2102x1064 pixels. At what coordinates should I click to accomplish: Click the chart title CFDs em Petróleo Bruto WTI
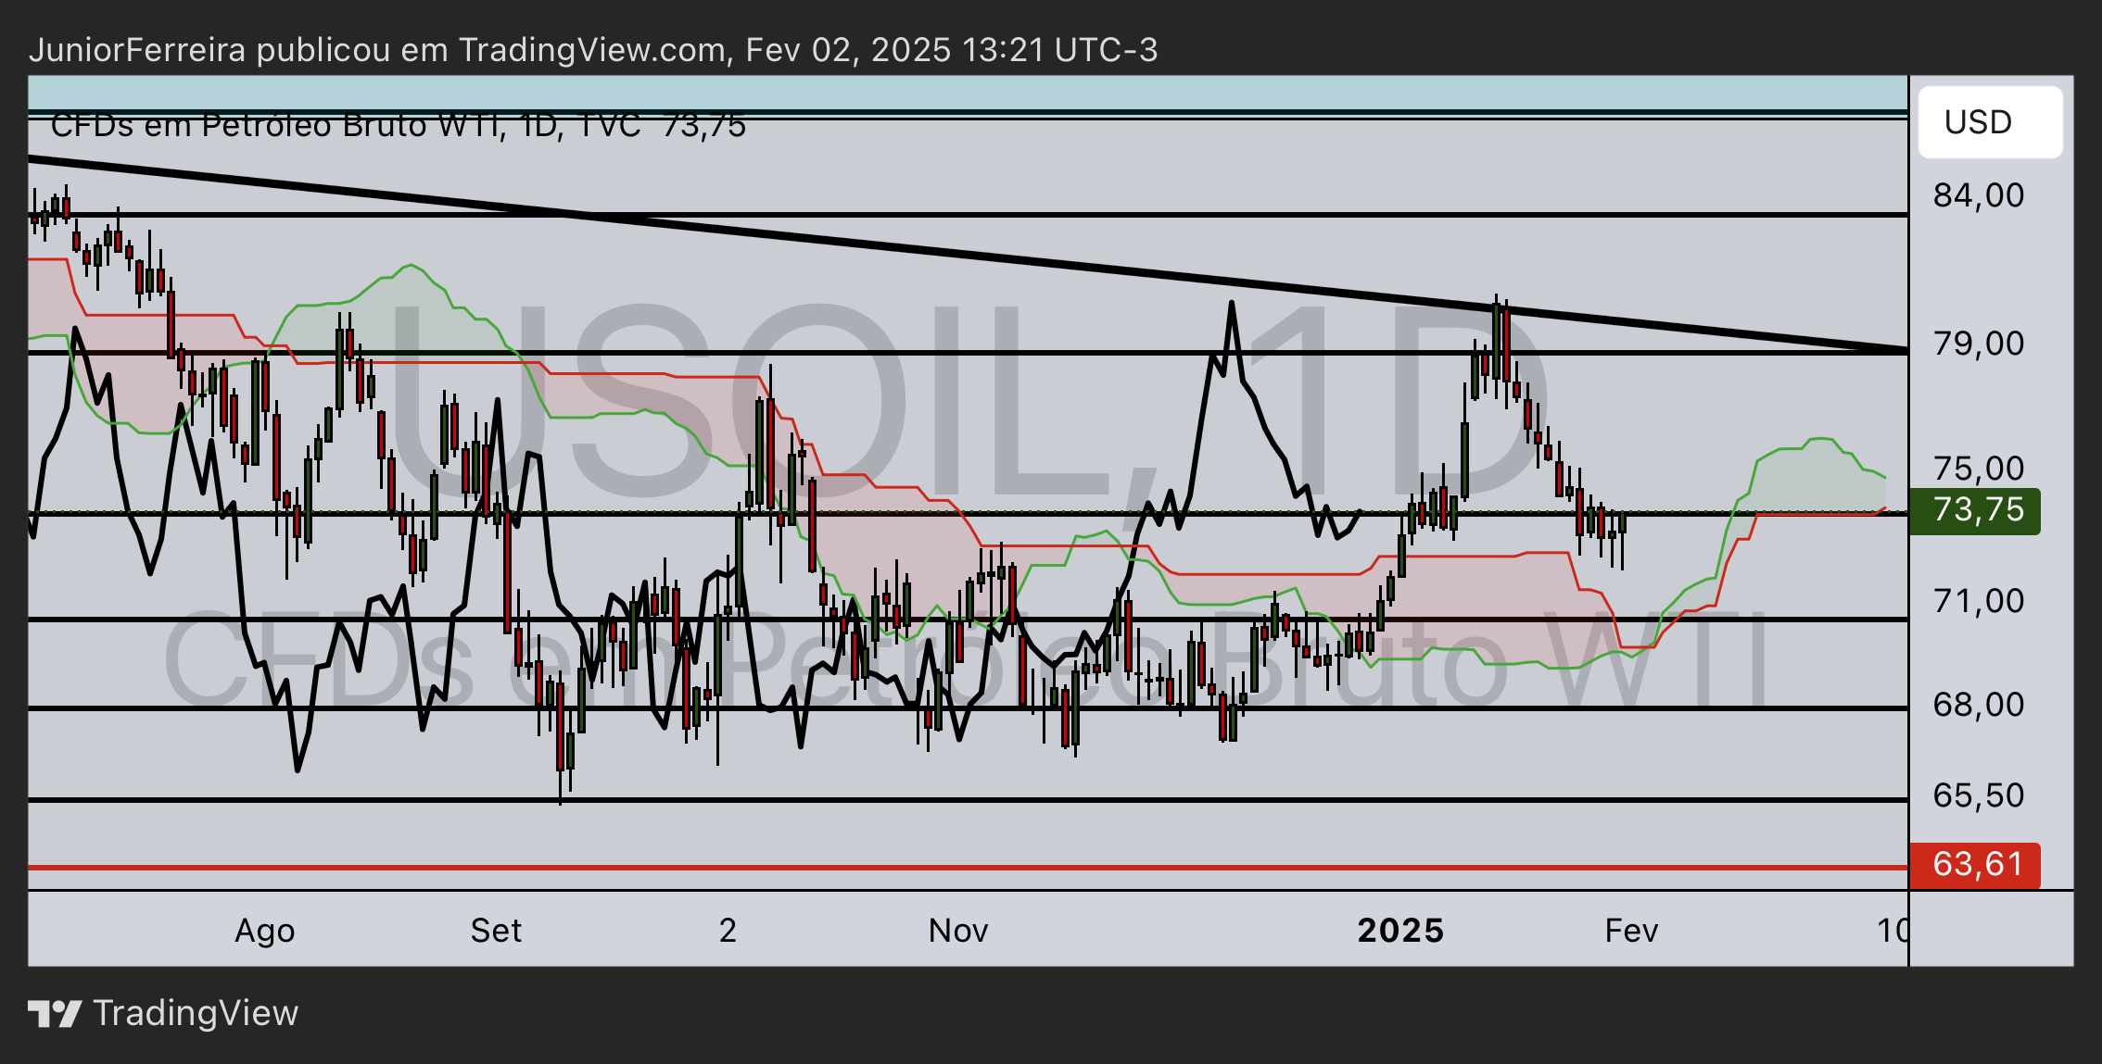pos(276,125)
